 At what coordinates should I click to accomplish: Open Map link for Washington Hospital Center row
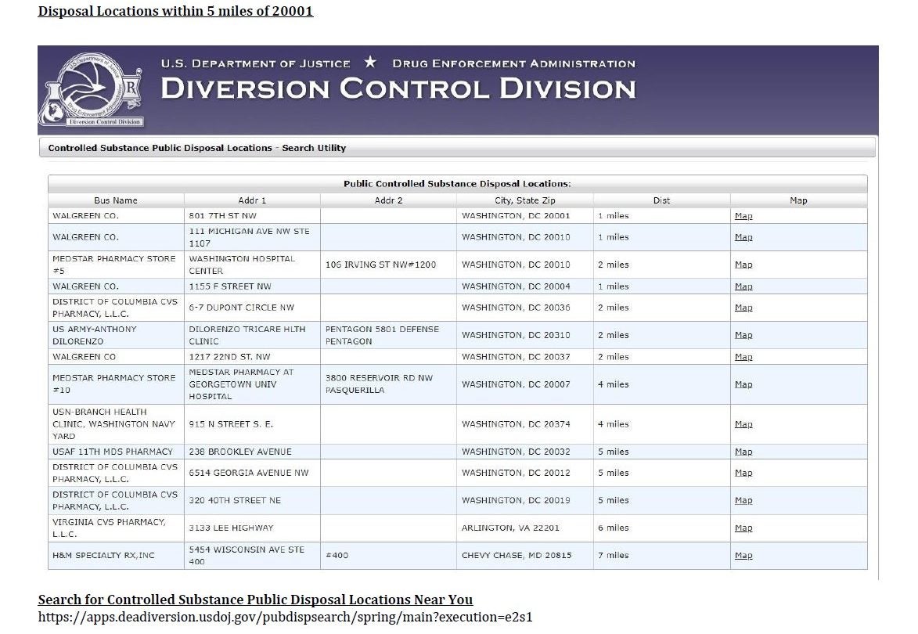(743, 265)
